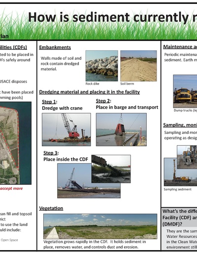197x257 pixels.
Task: Click the Step 2 label
Action: pyautogui.click(x=103, y=101)
